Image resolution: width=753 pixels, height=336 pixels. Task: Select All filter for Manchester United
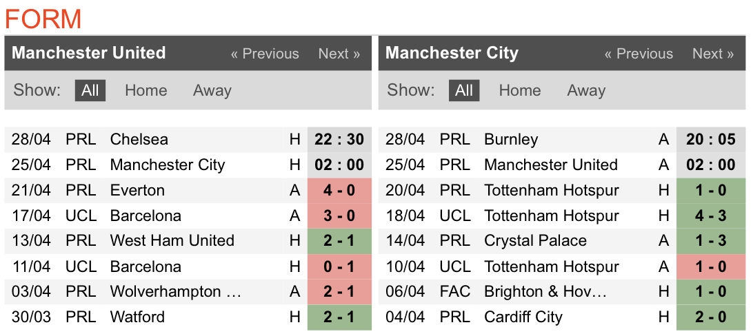click(90, 90)
